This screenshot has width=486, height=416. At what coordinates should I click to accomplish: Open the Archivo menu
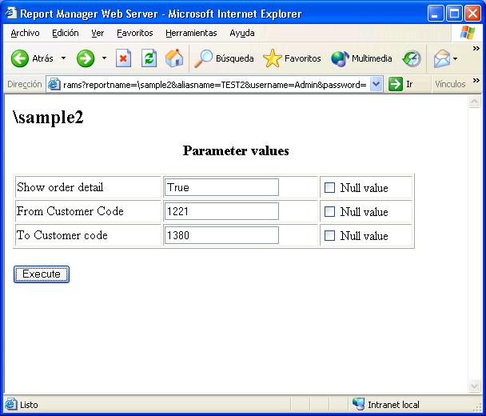coord(25,33)
